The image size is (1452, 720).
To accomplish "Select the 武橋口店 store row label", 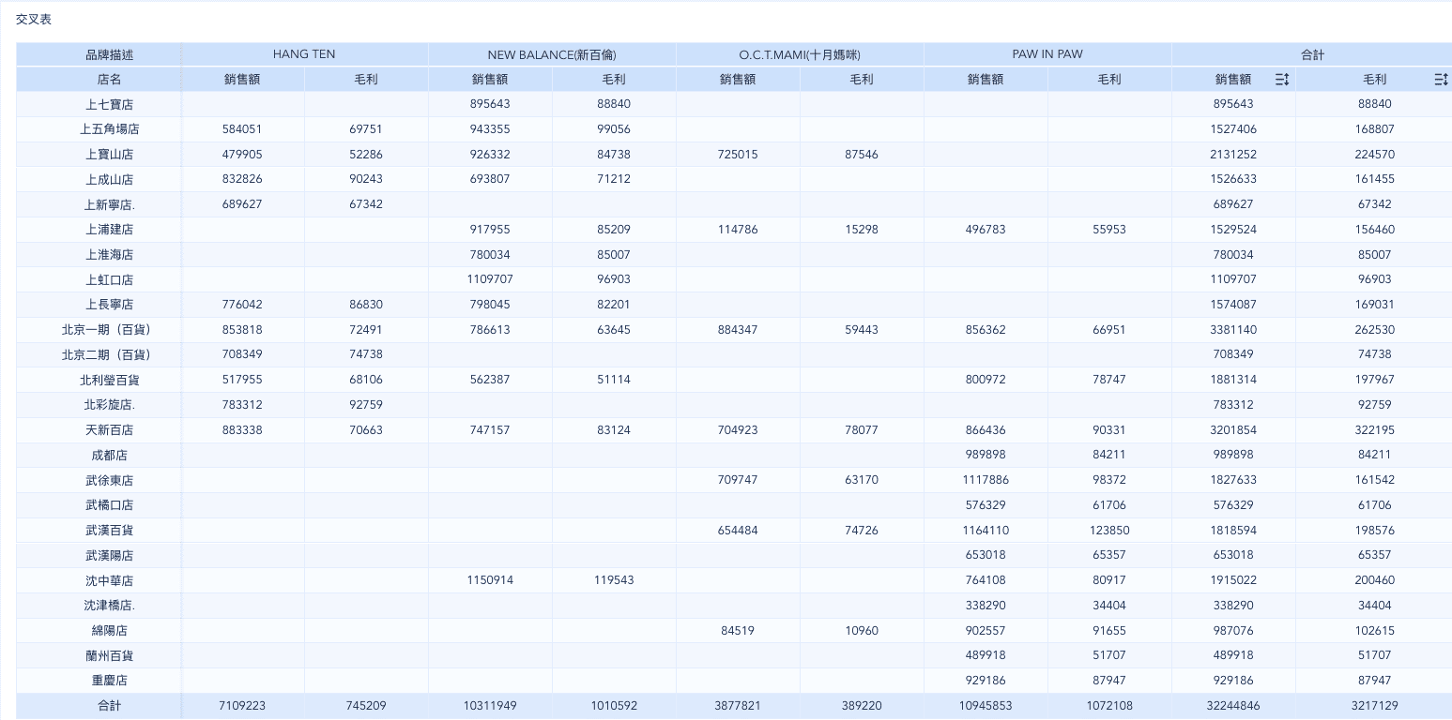I will 110,505.
